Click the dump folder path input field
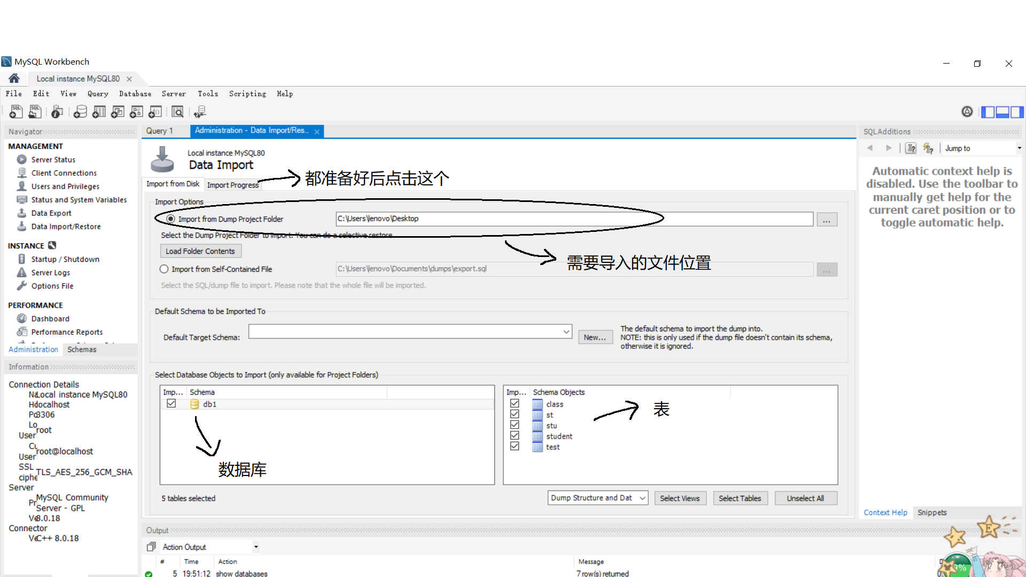This screenshot has height=577, width=1026. click(x=572, y=219)
